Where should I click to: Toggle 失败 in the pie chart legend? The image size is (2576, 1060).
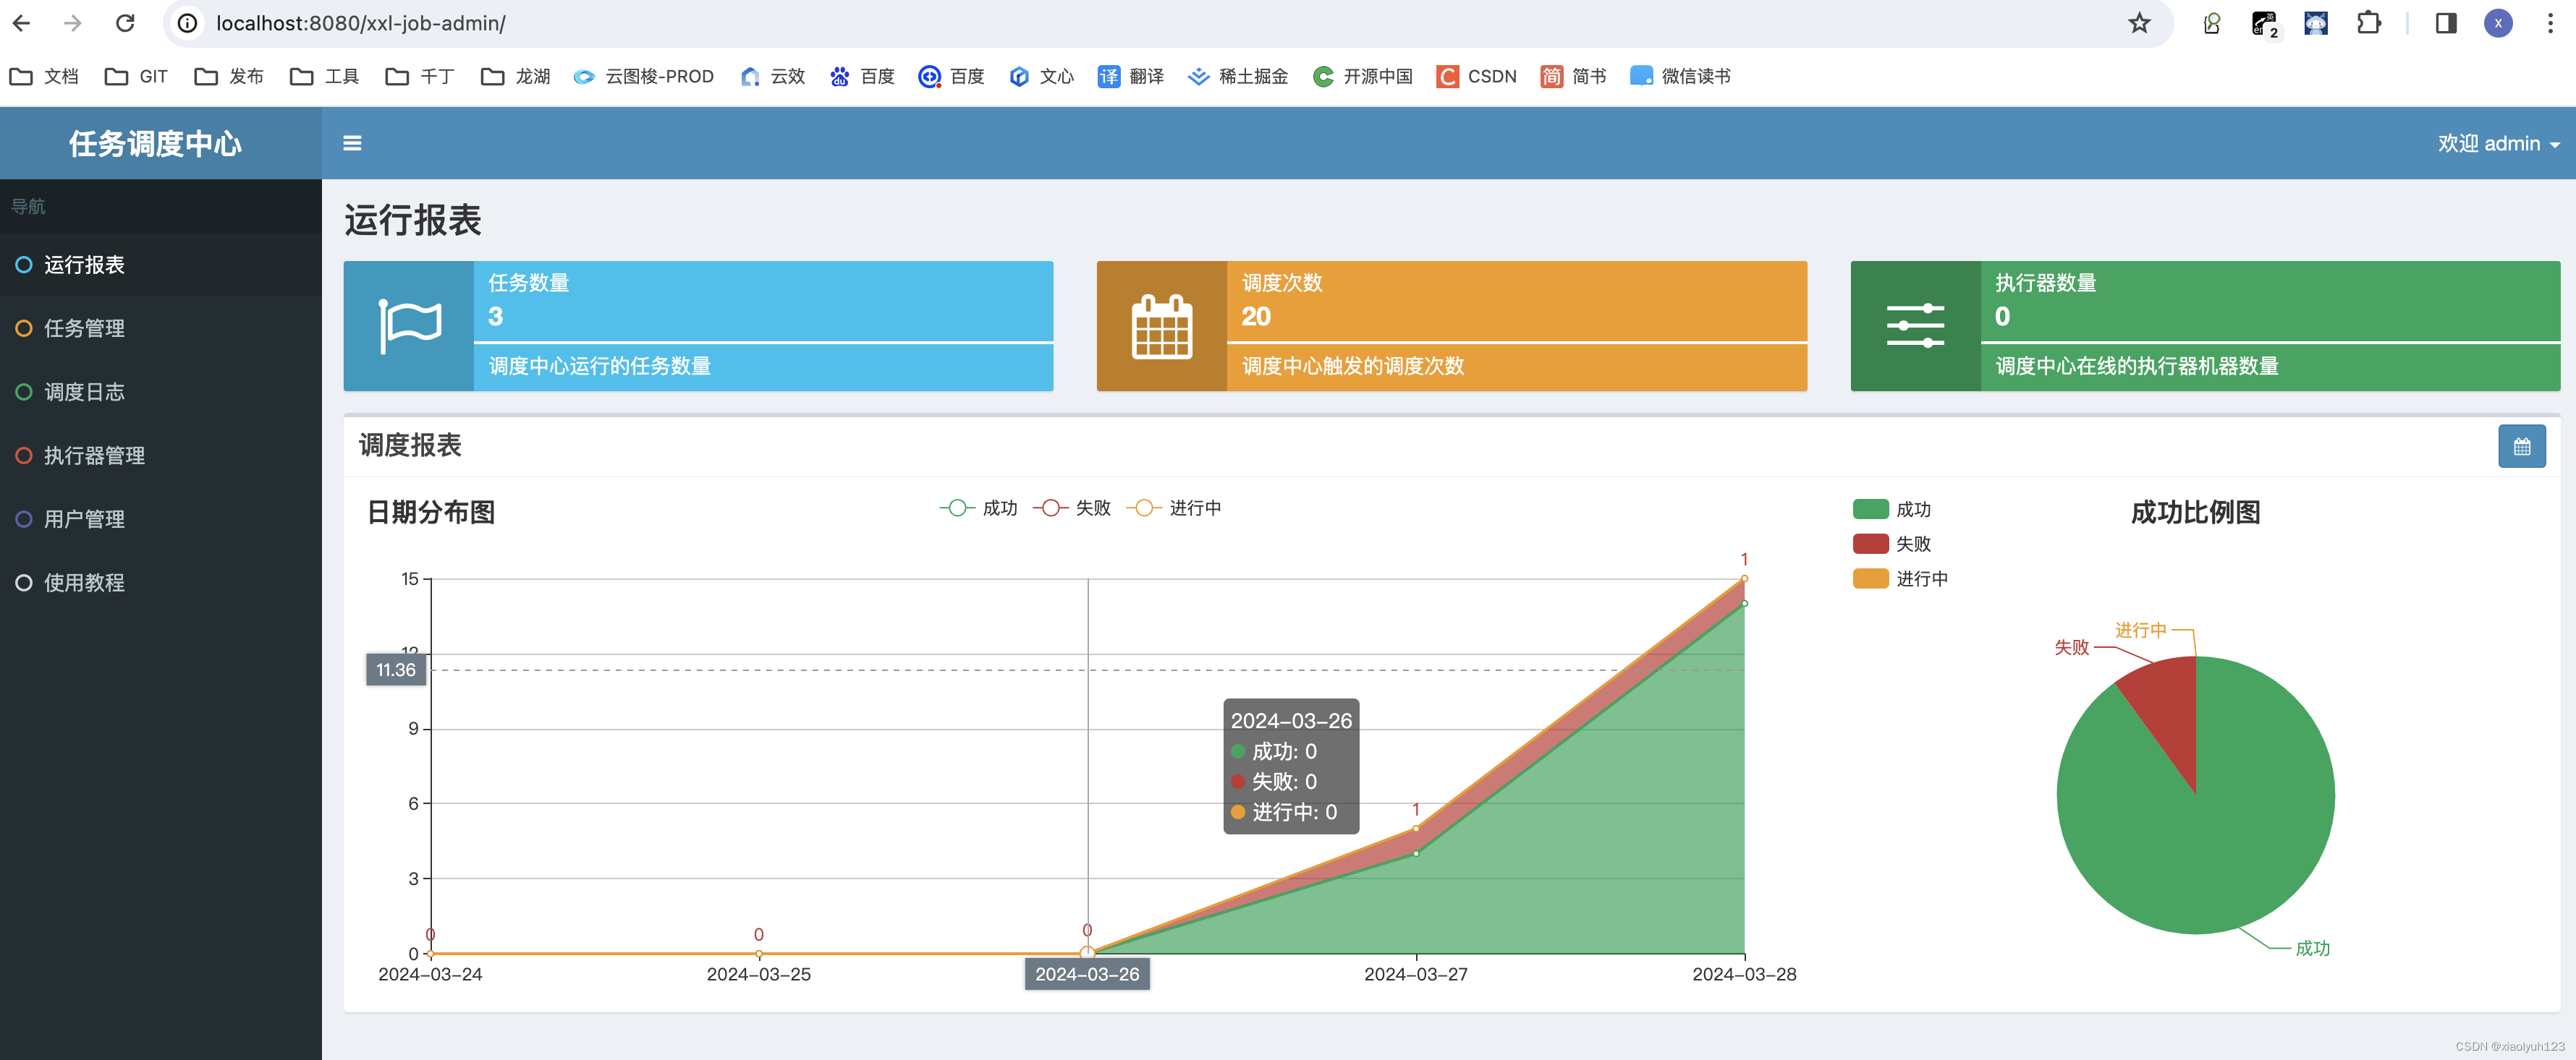pyautogui.click(x=1892, y=544)
